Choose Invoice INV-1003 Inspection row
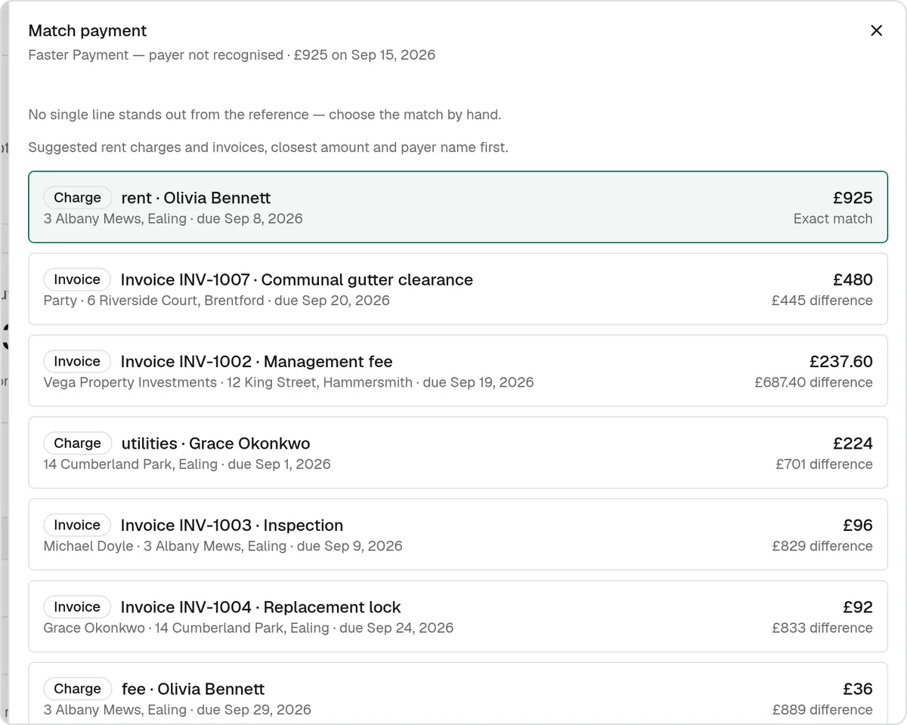This screenshot has width=907, height=725. tap(458, 535)
